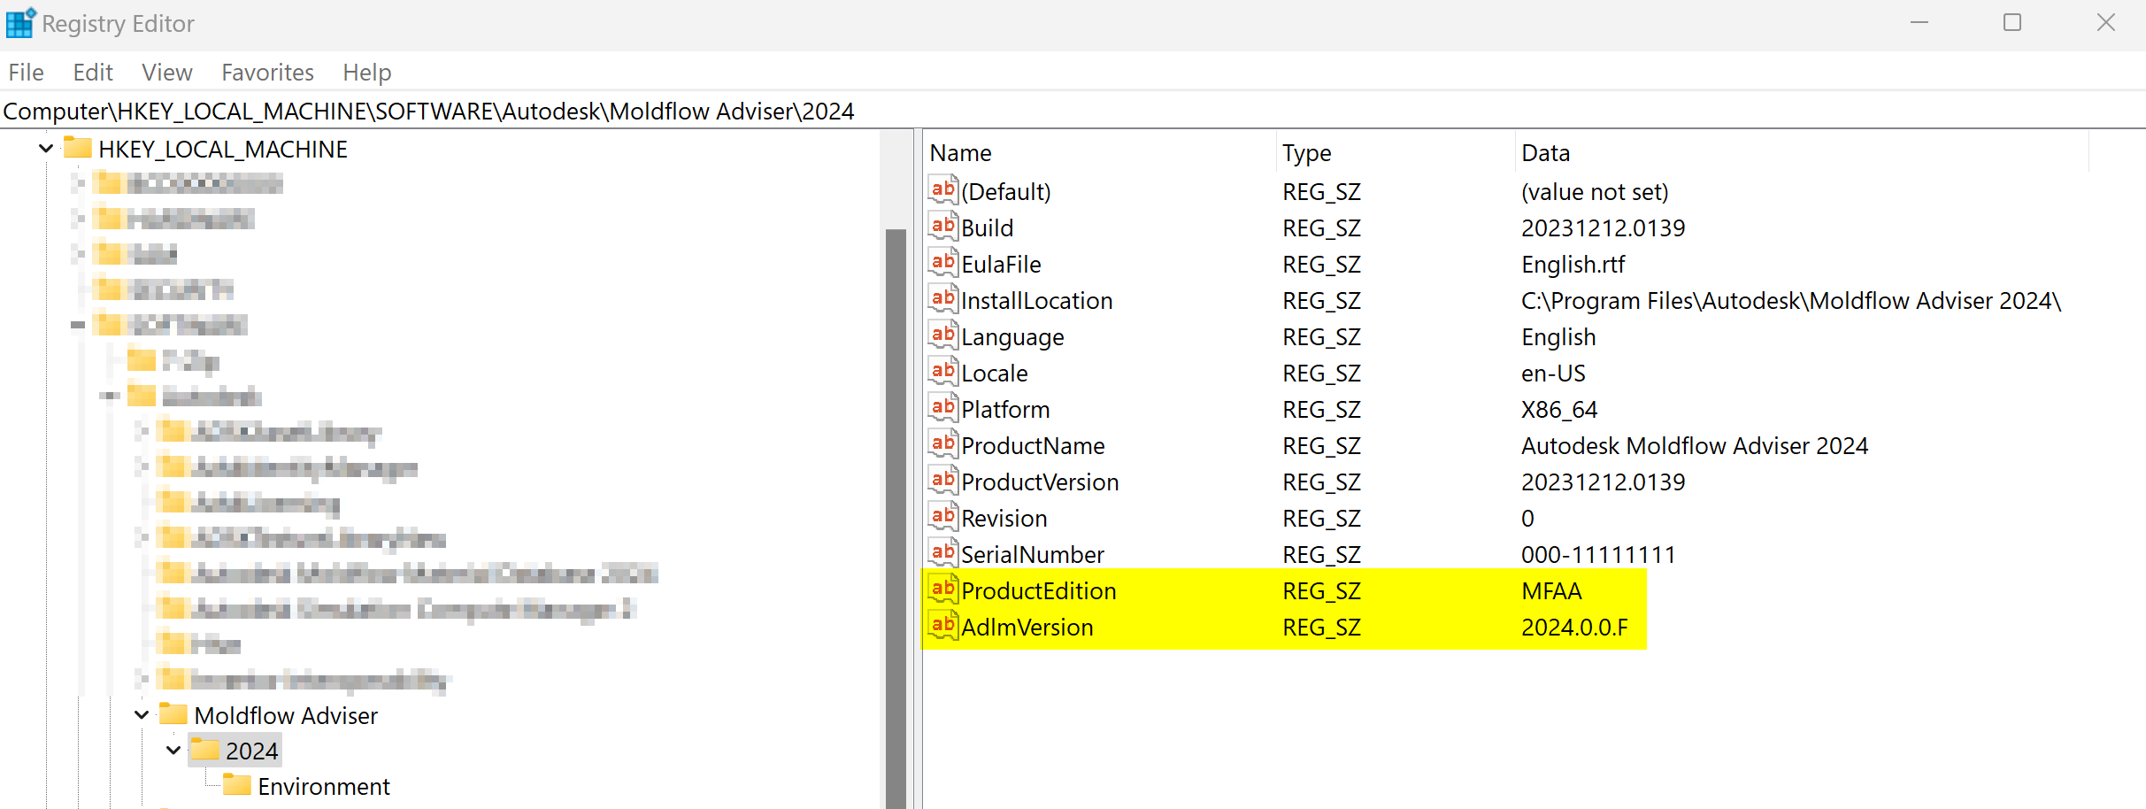Minimize the Registry Editor window
This screenshot has height=809, width=2146.
(1919, 22)
